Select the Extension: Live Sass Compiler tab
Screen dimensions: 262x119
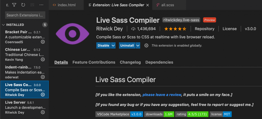click(118, 5)
